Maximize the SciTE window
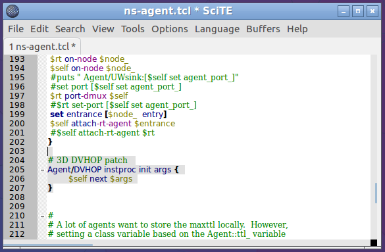 358,12
